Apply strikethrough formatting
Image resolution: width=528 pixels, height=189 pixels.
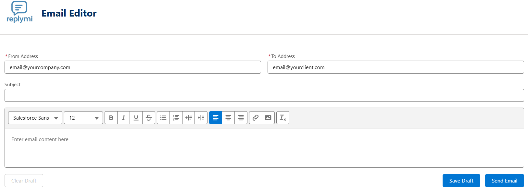point(149,118)
